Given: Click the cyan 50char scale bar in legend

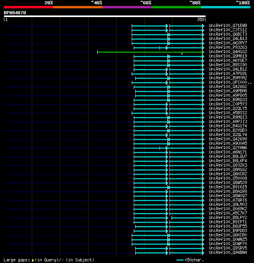Looking at the screenshot, I should [180, 260].
